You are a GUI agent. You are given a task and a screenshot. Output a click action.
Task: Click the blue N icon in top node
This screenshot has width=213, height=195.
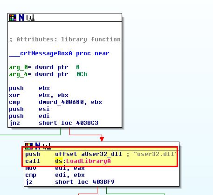click(x=21, y=18)
